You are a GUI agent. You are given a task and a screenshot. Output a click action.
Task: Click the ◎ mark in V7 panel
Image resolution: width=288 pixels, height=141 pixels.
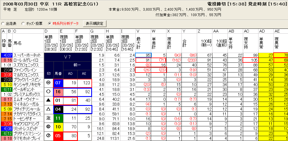coord(49,83)
